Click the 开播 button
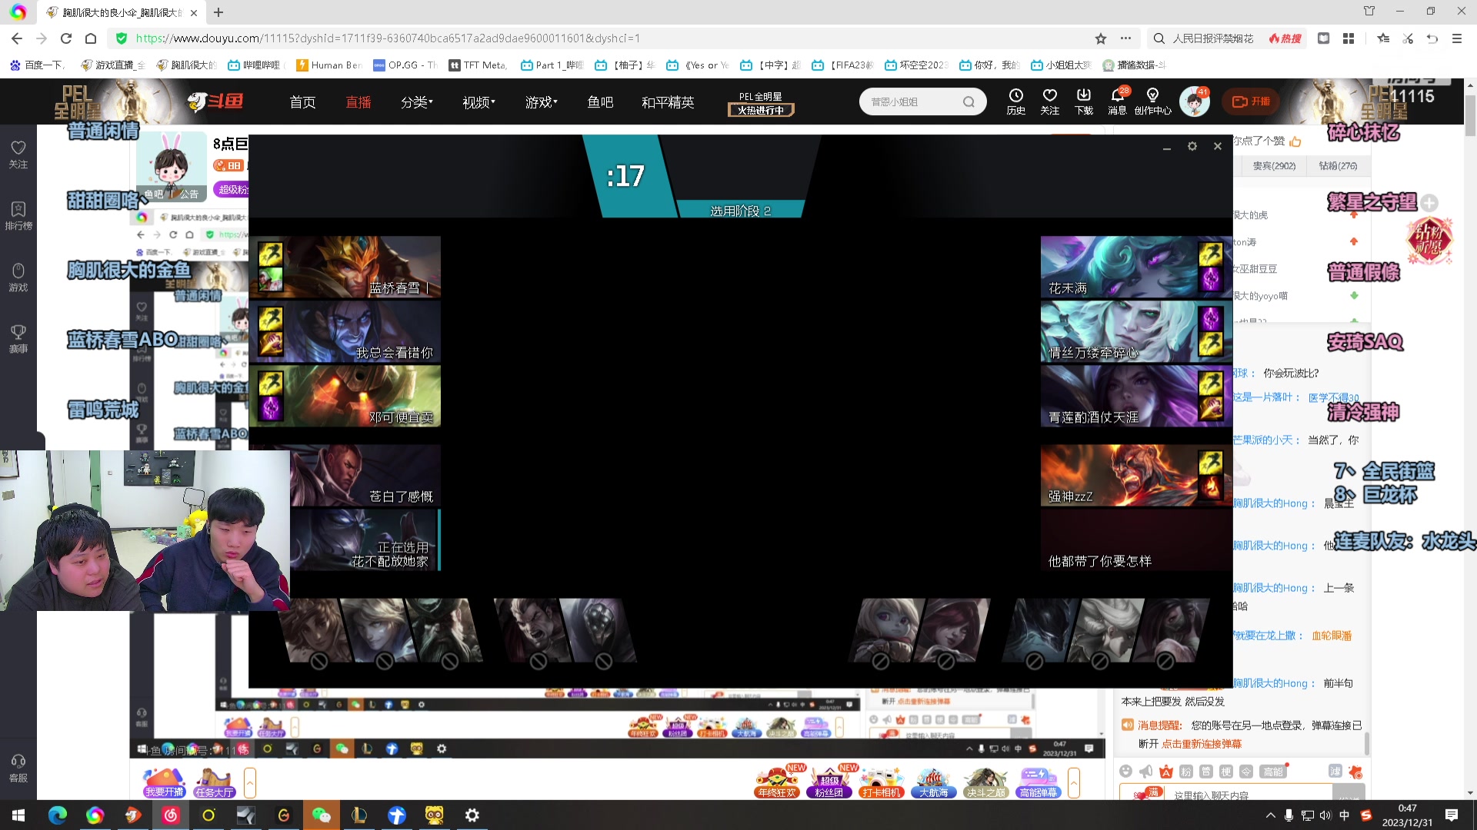 [1251, 101]
